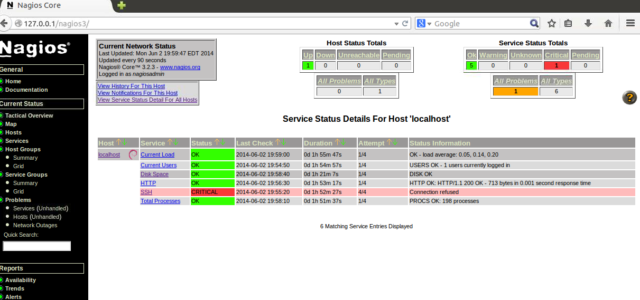640x300 pixels.
Task: Open the SSH service link
Action: pos(146,192)
